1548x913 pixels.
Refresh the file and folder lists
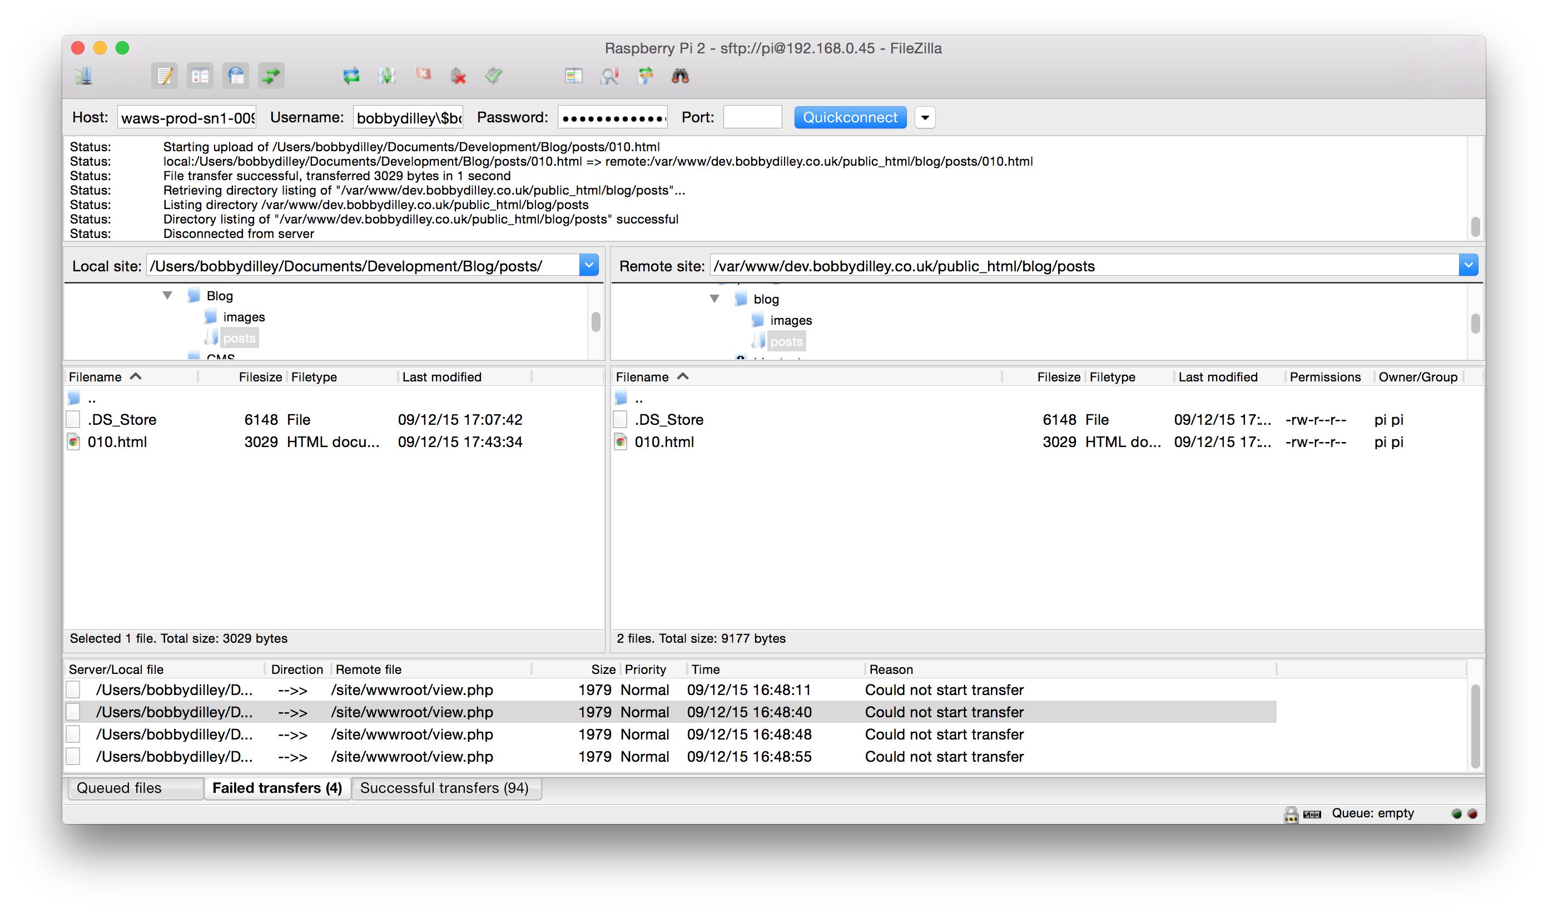351,76
